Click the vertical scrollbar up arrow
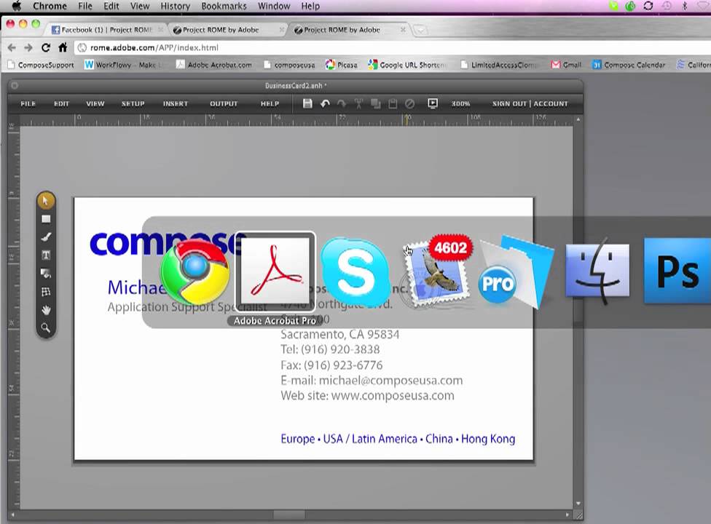Image resolution: width=711 pixels, height=524 pixels. click(x=578, y=119)
